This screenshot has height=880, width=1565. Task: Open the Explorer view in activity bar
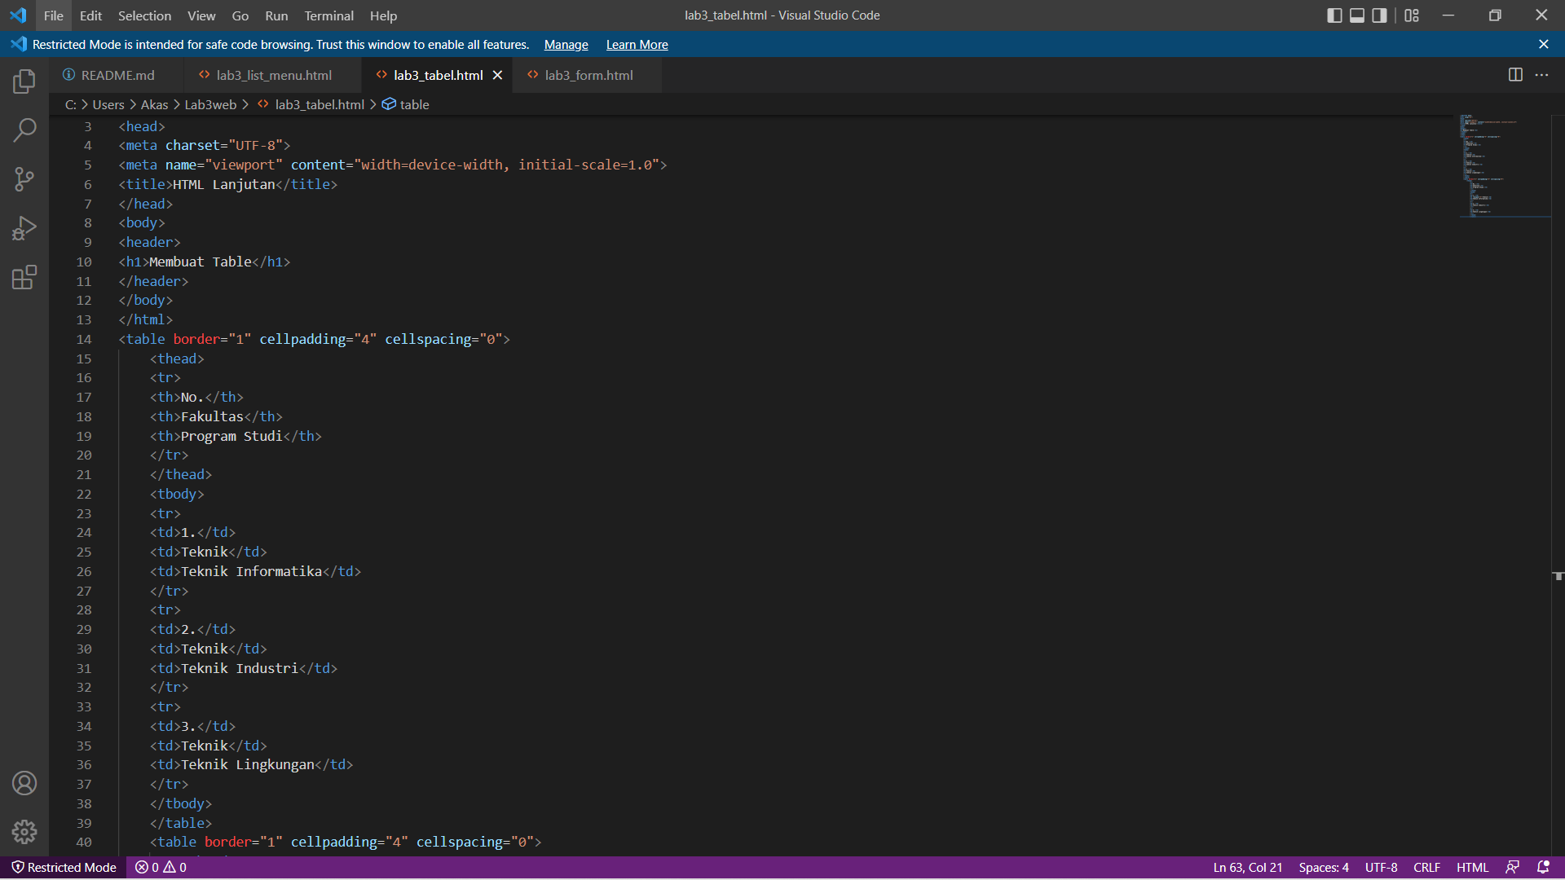coord(24,81)
